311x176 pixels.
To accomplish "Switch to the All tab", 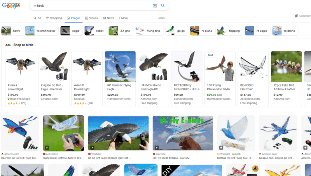I will tap(37, 18).
